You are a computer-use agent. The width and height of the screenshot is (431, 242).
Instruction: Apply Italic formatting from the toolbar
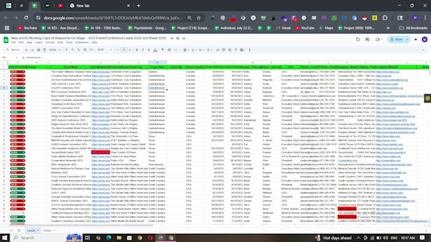(143, 50)
